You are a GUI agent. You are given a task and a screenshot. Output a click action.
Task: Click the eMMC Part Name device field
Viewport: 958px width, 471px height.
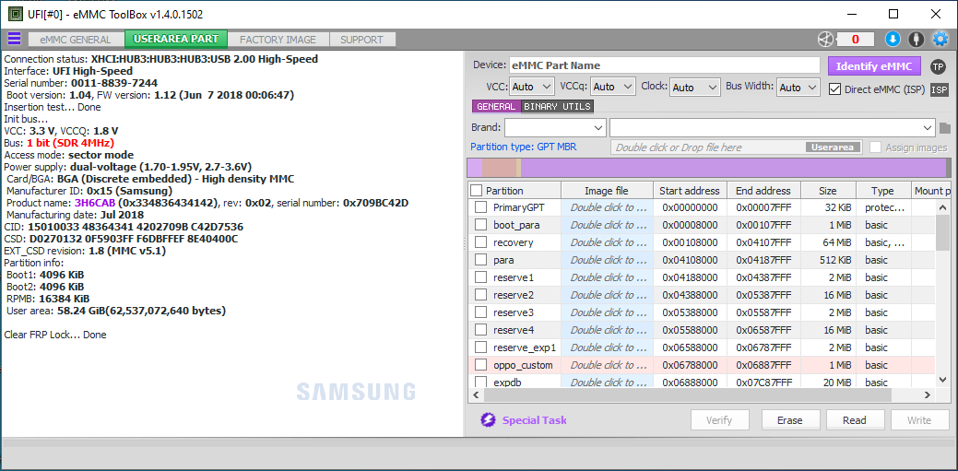[664, 65]
